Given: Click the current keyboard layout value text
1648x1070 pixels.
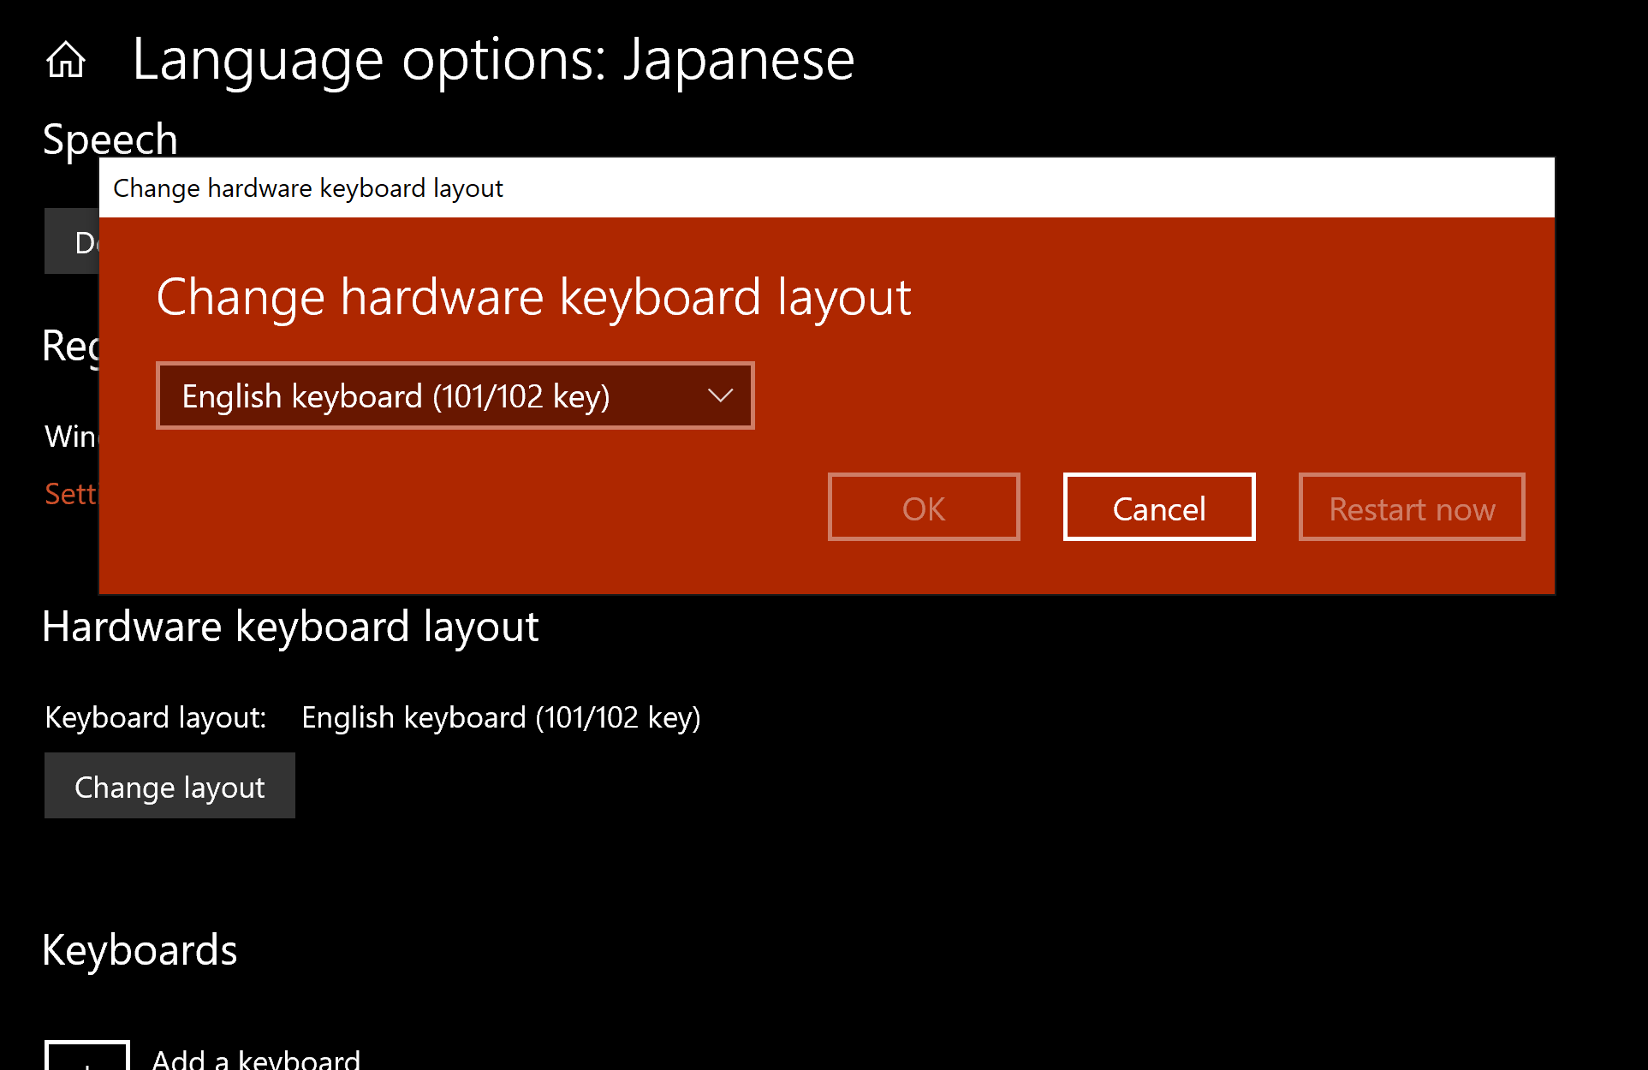Looking at the screenshot, I should (501, 717).
